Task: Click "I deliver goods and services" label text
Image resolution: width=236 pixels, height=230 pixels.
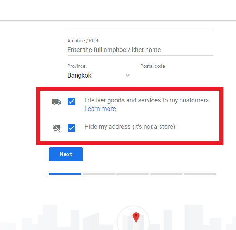Action: click(x=147, y=100)
